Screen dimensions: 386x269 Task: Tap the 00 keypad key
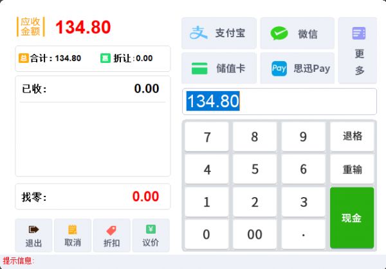point(255,234)
